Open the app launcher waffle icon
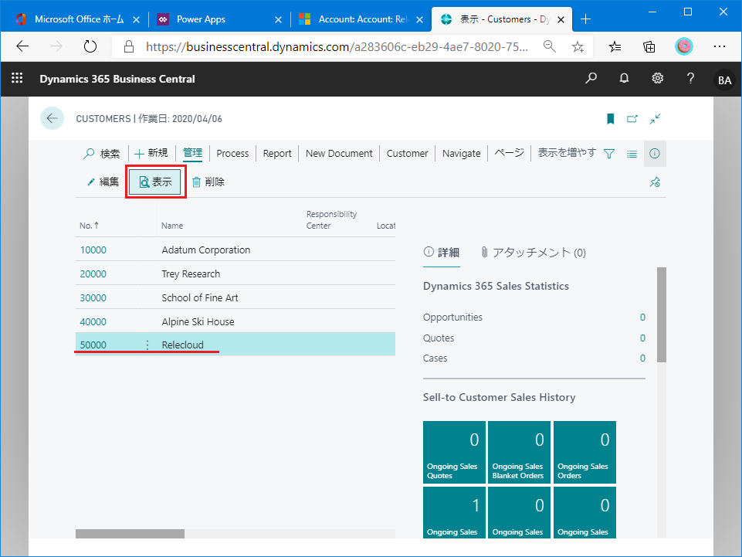 pos(17,78)
